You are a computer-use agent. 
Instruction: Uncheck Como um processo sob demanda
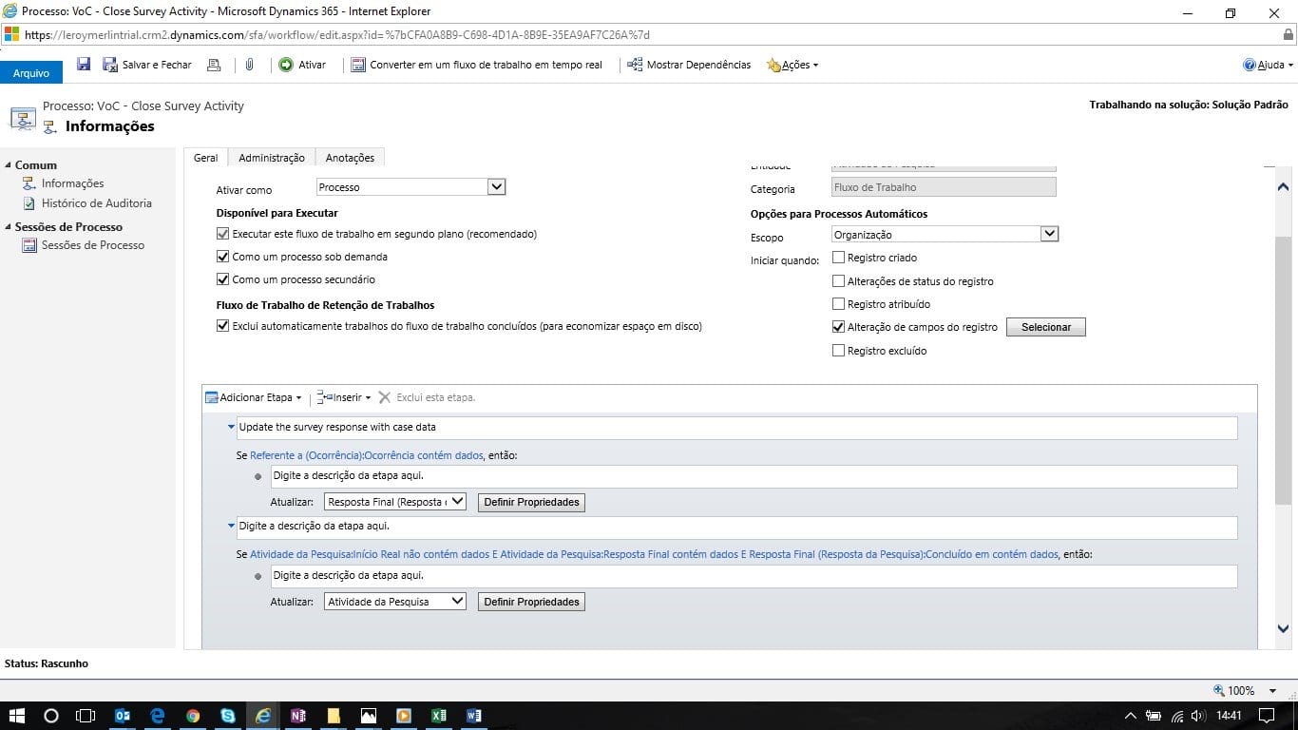point(223,257)
